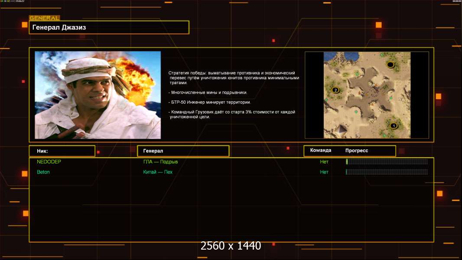
Task: Click start position marker 1 on map
Action: tap(394, 126)
